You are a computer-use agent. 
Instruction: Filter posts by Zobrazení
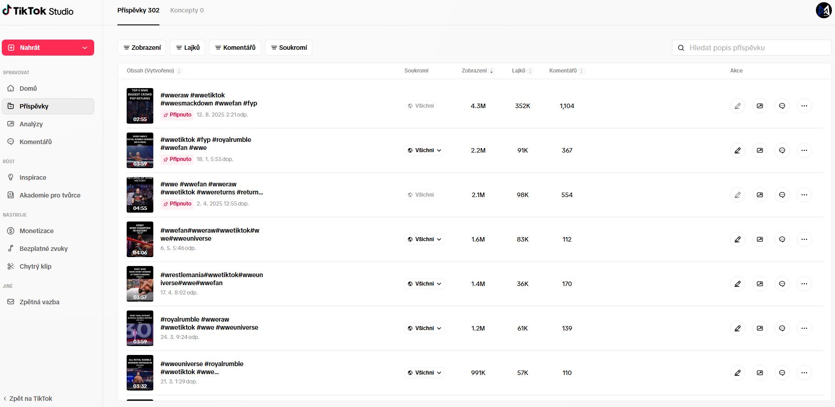tap(142, 48)
